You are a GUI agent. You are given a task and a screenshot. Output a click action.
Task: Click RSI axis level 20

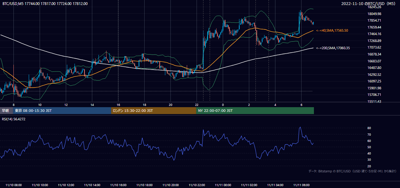pyautogui.click(x=369, y=166)
